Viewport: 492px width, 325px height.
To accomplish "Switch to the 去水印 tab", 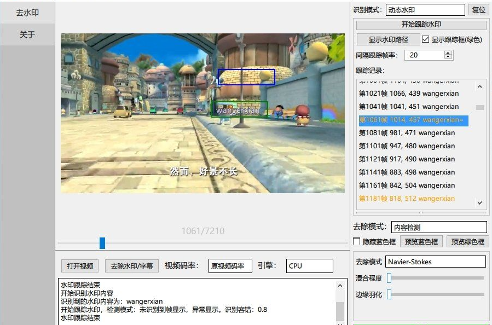I will click(27, 13).
